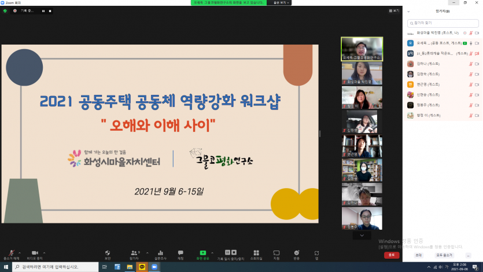Select participant 정봉주 (게스트)
Image resolution: width=483 pixels, height=272 pixels.
[x=443, y=105]
